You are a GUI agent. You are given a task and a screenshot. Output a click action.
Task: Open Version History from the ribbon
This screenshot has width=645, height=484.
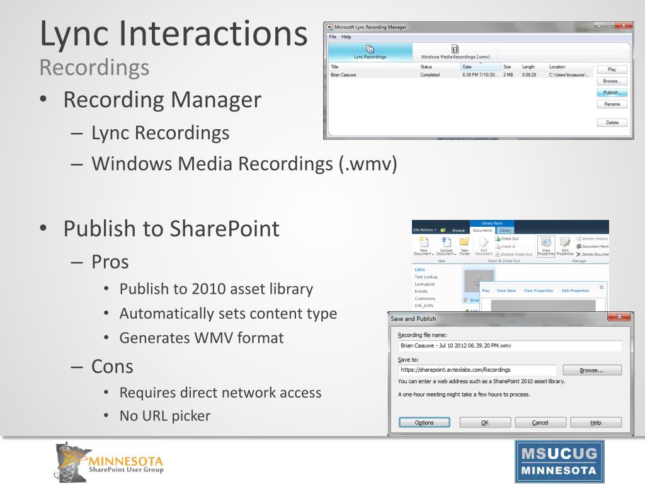pyautogui.click(x=592, y=239)
